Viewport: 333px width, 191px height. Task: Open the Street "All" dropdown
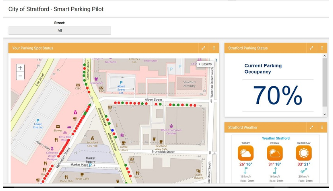59,30
